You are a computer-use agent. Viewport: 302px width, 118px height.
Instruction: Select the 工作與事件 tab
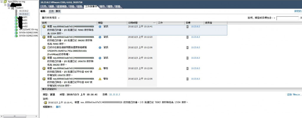(92, 7)
